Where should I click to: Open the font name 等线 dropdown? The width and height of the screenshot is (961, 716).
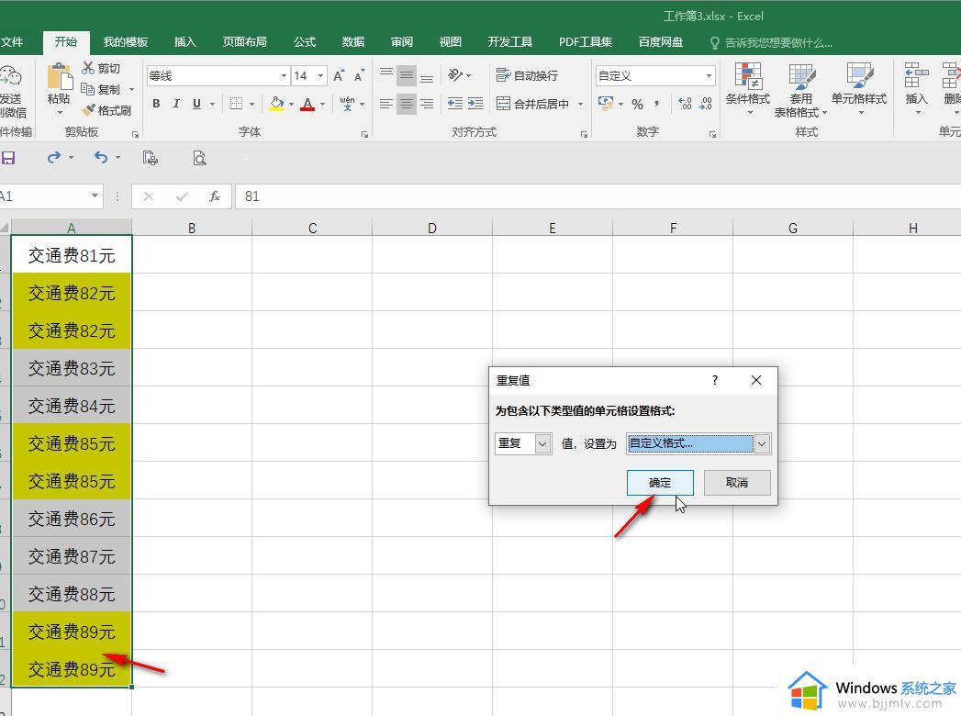click(x=284, y=75)
